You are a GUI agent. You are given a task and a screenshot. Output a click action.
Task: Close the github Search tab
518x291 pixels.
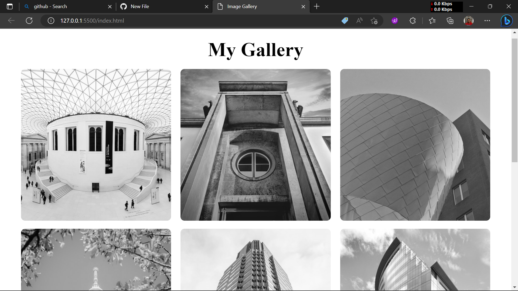coord(110,6)
